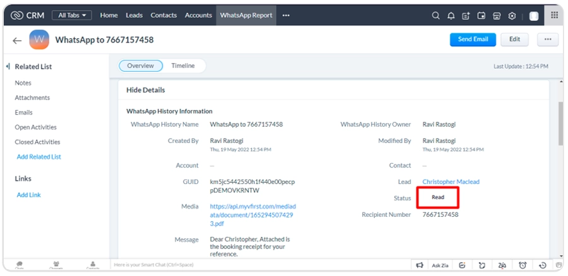Viewport: 568px width, 276px height.
Task: Open the apps grid launcher
Action: [x=554, y=15]
